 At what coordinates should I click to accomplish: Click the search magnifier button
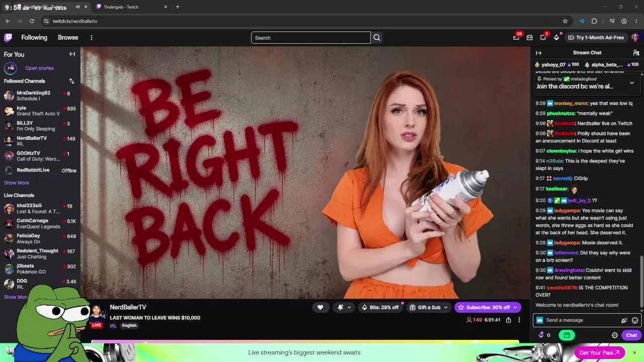tap(377, 38)
